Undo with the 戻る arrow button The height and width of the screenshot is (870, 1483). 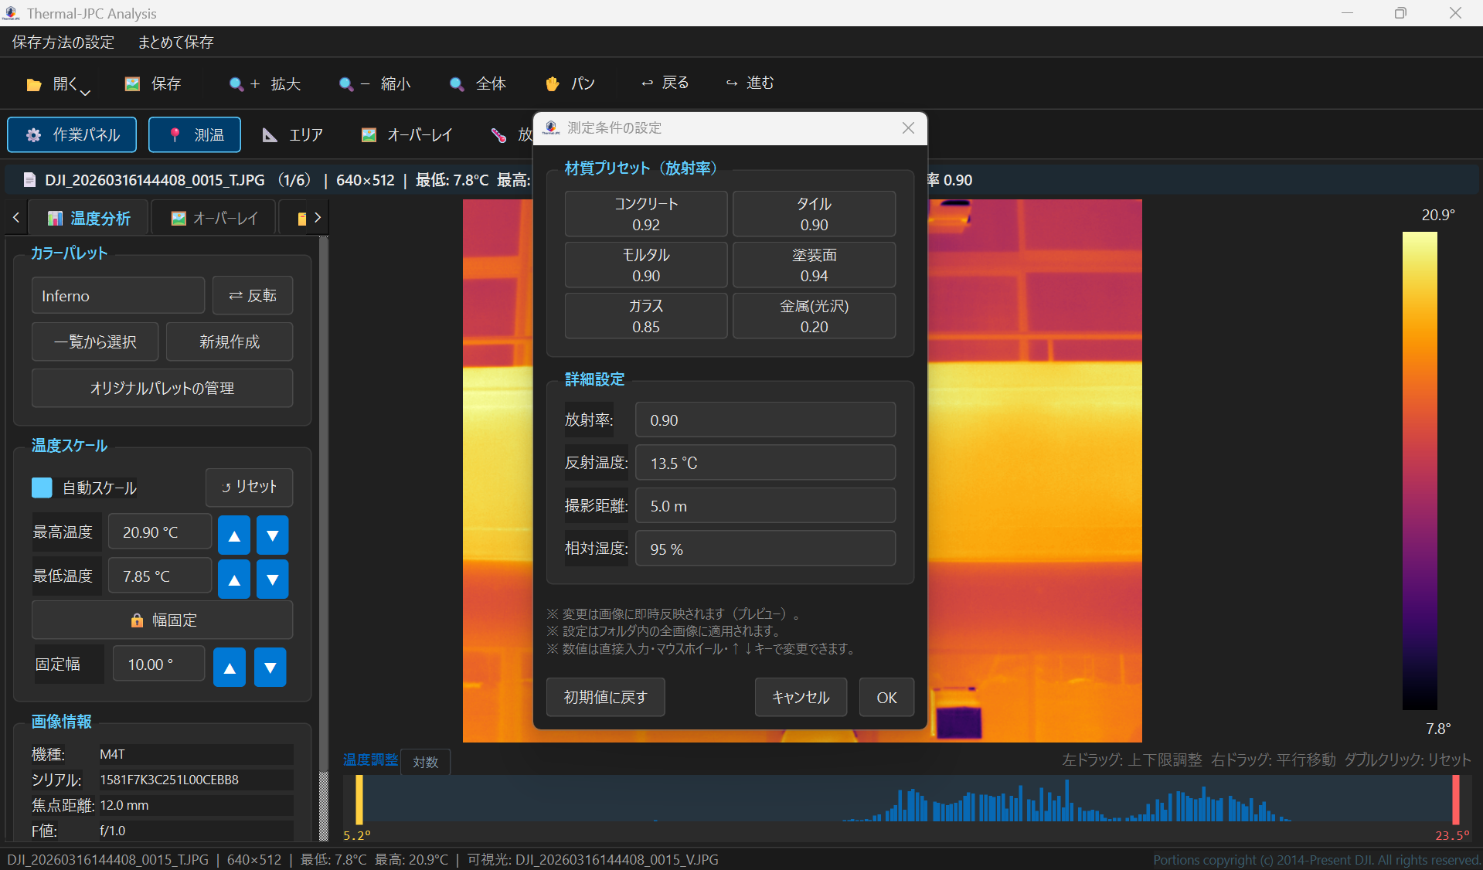pos(665,83)
